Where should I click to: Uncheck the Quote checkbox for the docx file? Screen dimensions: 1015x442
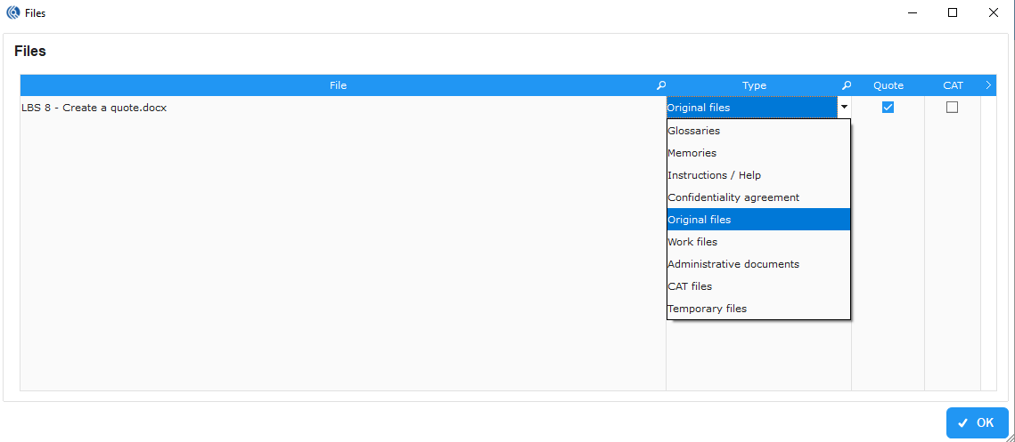[x=888, y=108]
